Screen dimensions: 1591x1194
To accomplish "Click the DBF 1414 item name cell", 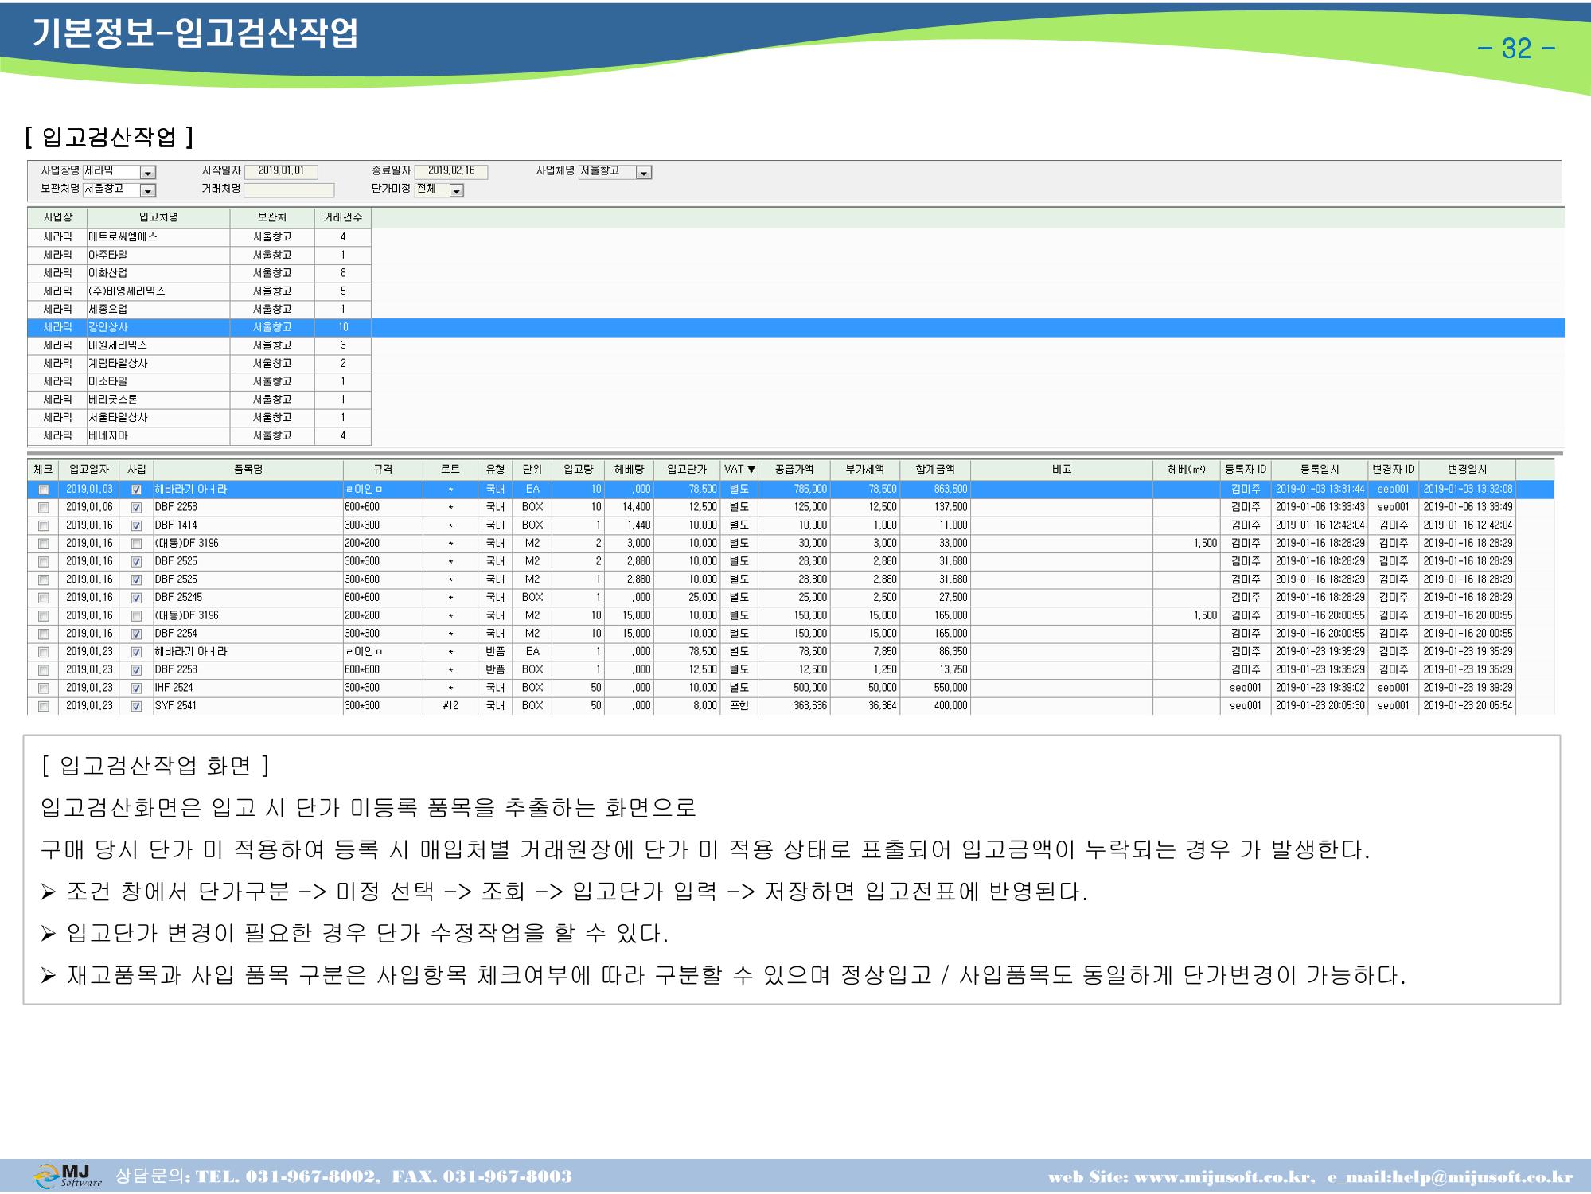I will point(248,525).
